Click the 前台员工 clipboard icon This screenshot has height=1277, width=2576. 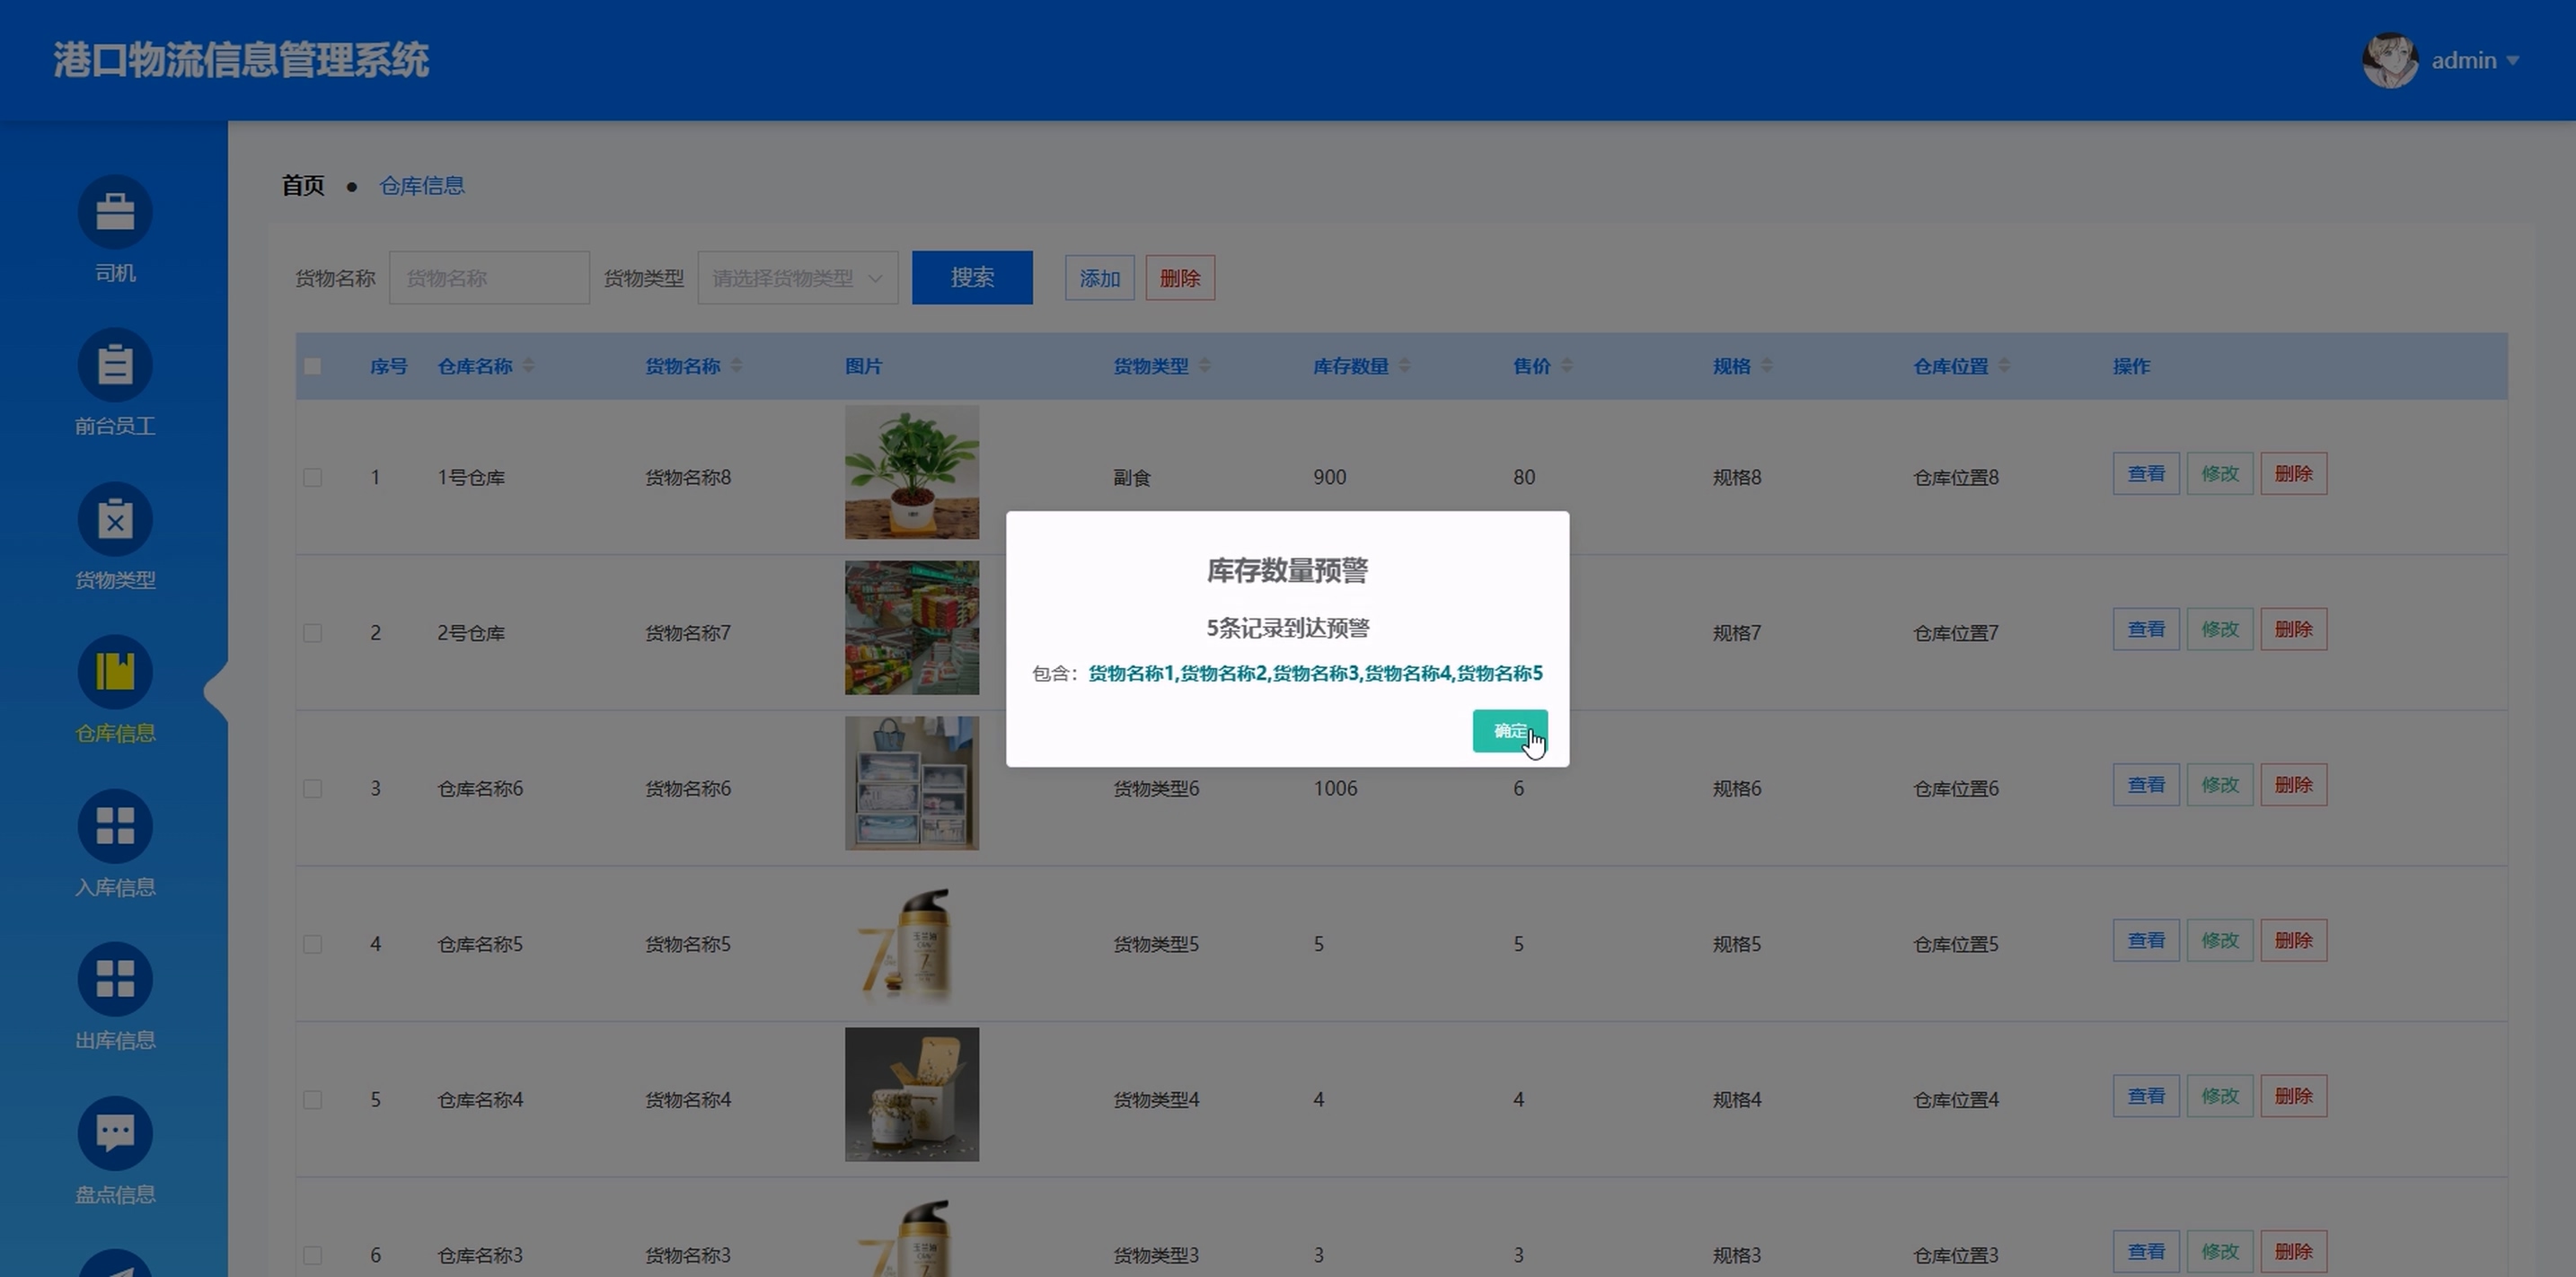coord(115,365)
